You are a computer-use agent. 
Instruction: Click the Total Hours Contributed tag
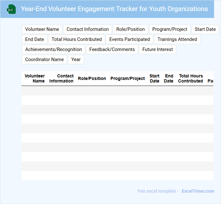pyautogui.click(x=76, y=39)
